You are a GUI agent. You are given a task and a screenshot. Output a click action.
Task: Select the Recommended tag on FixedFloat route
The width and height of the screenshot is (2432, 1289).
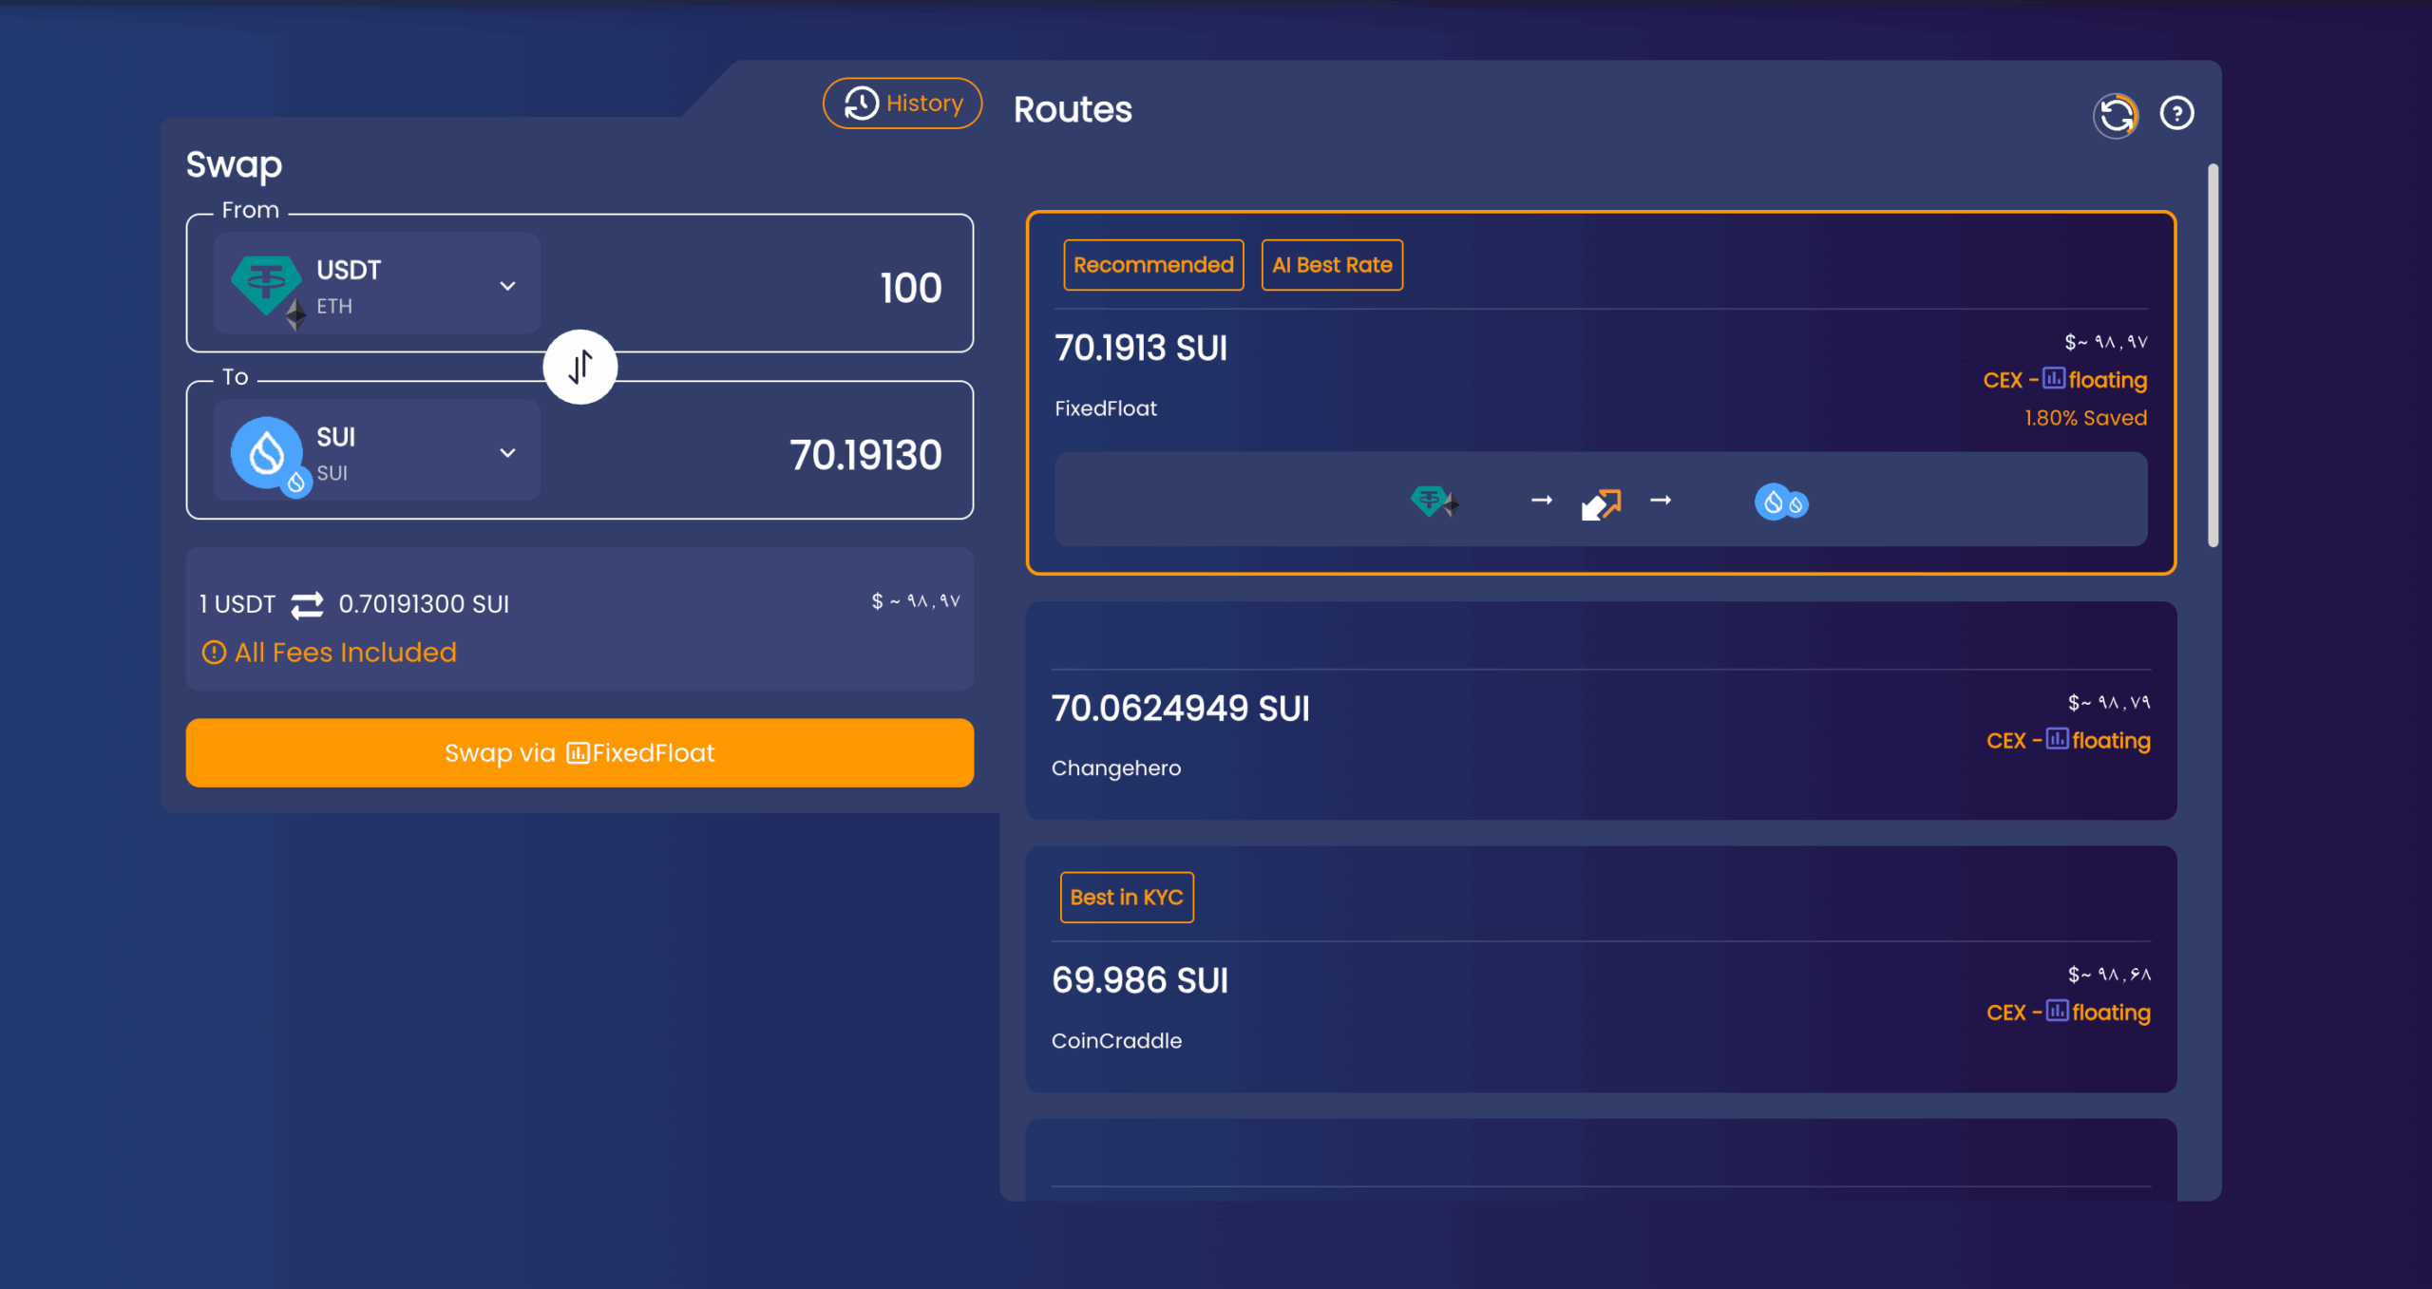(x=1153, y=265)
